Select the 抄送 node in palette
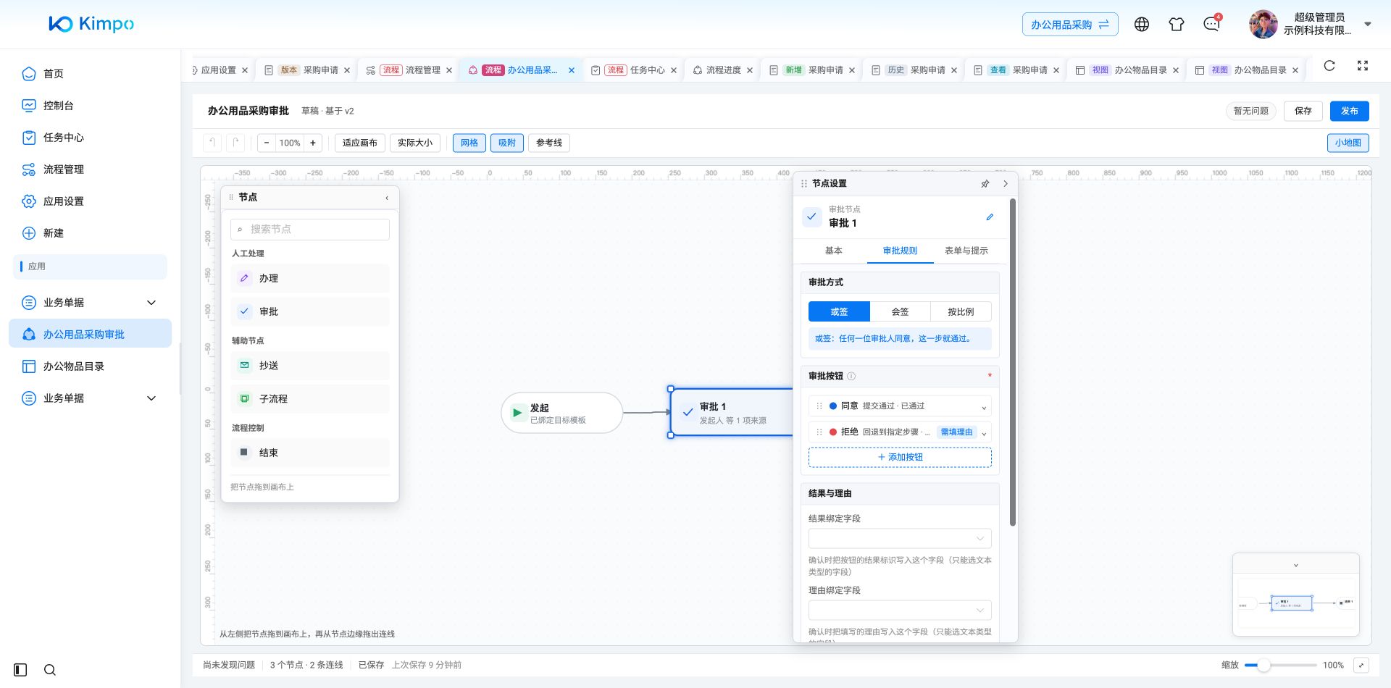 (310, 366)
